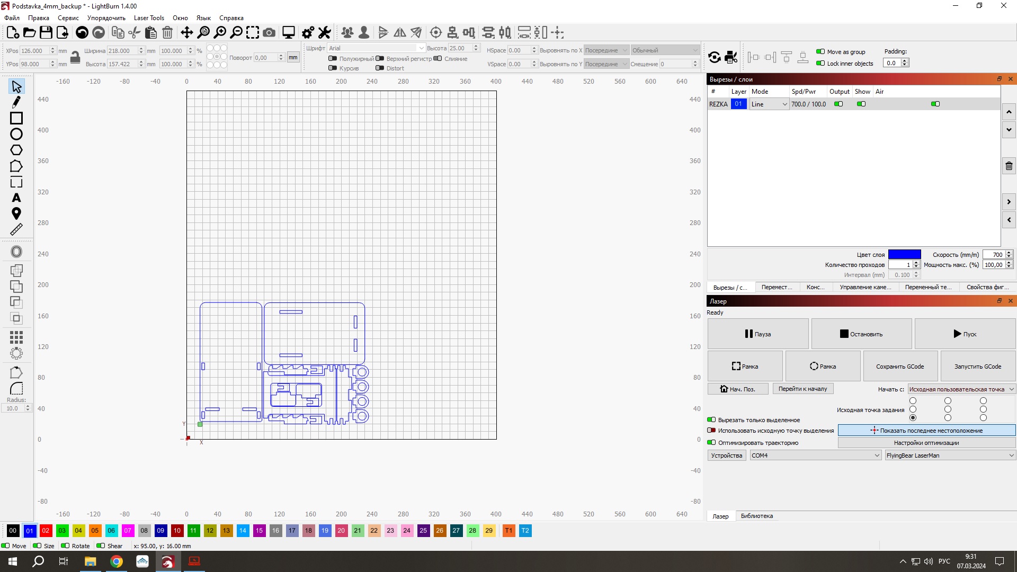Open the Grid Array tool

(16, 337)
